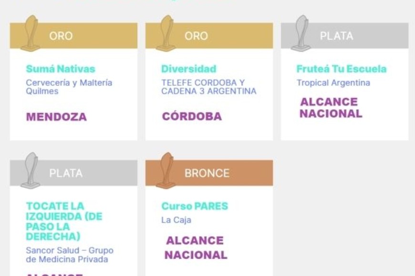Viewport: 415px width, 276px height.
Task: Select the silver trophy beside Fruteá Tu Escuela
Action: [x=301, y=33]
